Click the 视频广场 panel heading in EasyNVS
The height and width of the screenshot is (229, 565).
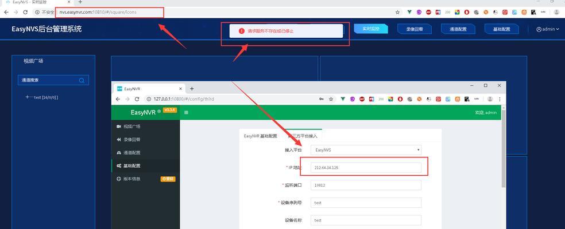(x=33, y=61)
